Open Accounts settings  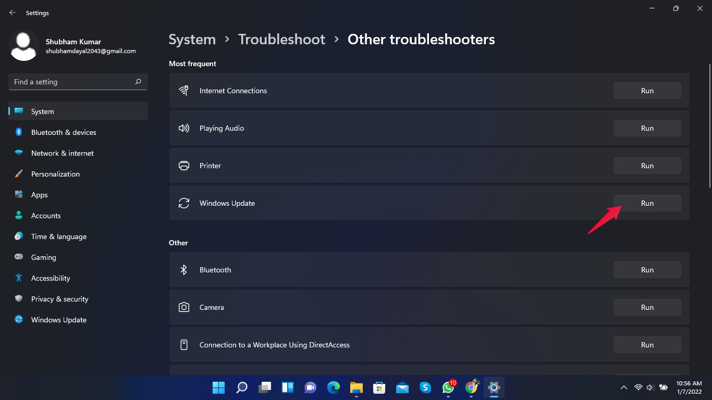[46, 216]
